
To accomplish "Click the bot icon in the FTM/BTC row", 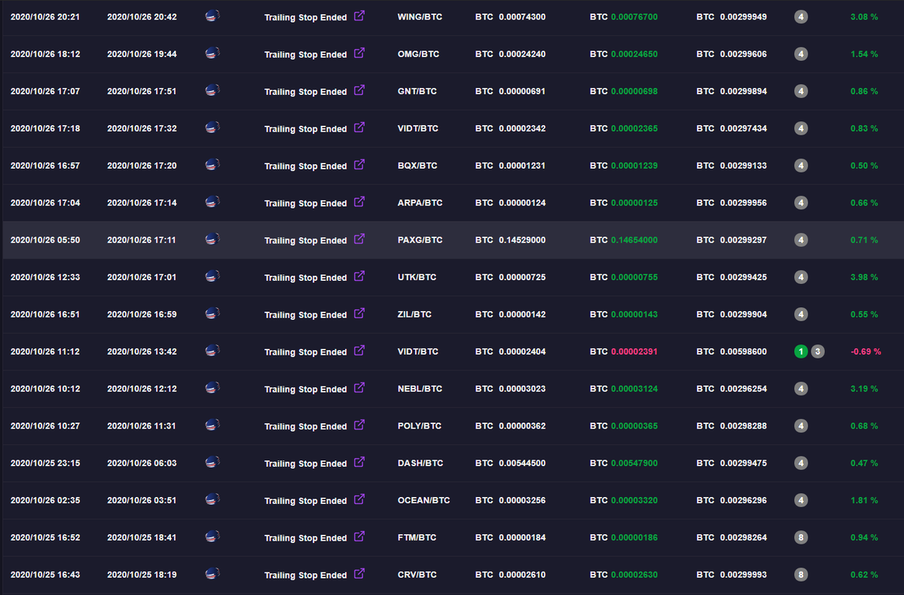I will 212,537.
